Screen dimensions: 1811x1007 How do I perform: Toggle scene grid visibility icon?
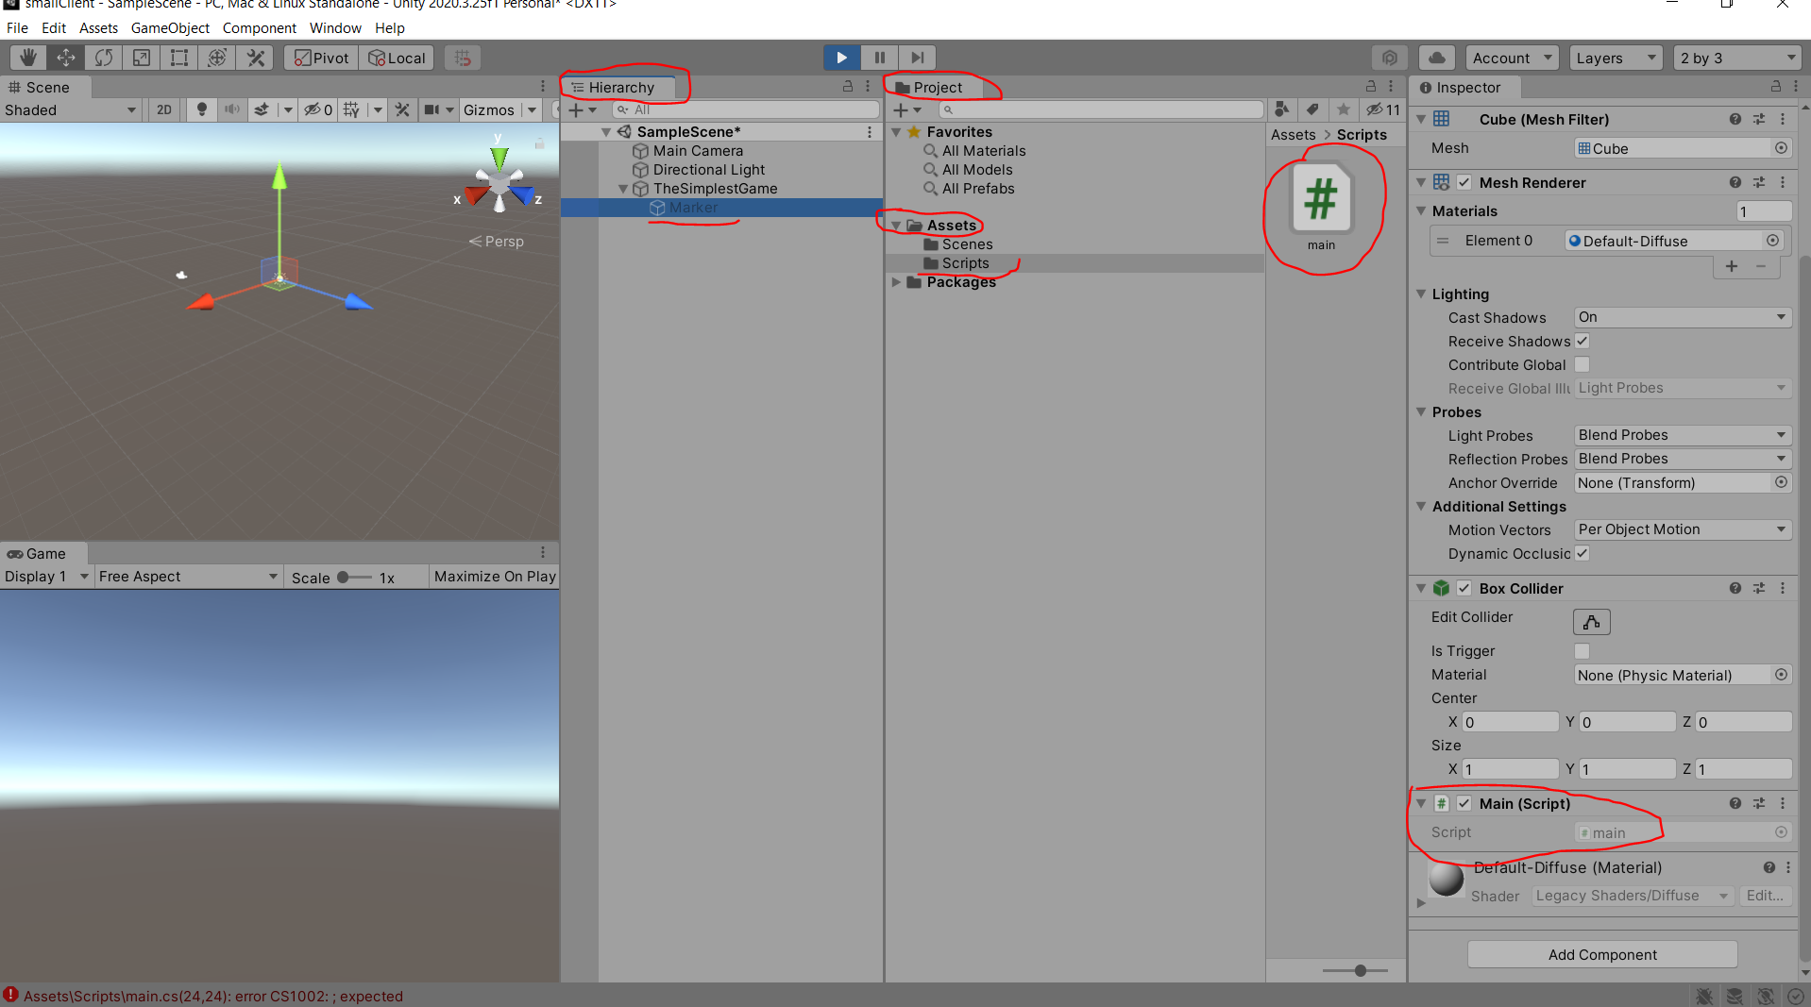click(351, 109)
